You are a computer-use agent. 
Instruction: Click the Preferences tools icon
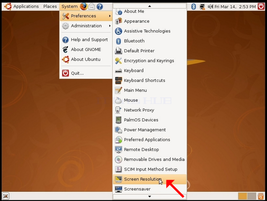click(x=66, y=16)
